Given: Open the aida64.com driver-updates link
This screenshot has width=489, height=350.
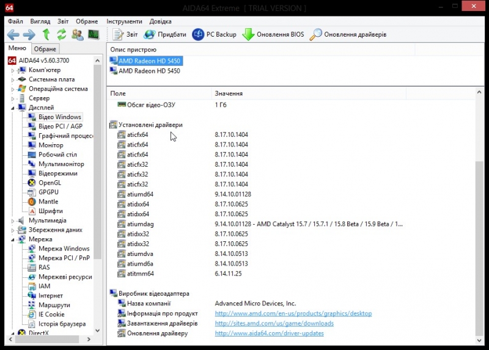Looking at the screenshot, I should [x=269, y=333].
